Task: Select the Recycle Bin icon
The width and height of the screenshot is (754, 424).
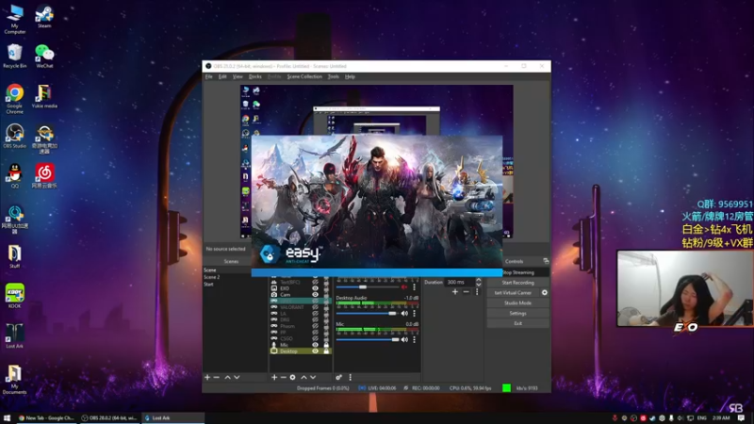Action: (x=14, y=56)
